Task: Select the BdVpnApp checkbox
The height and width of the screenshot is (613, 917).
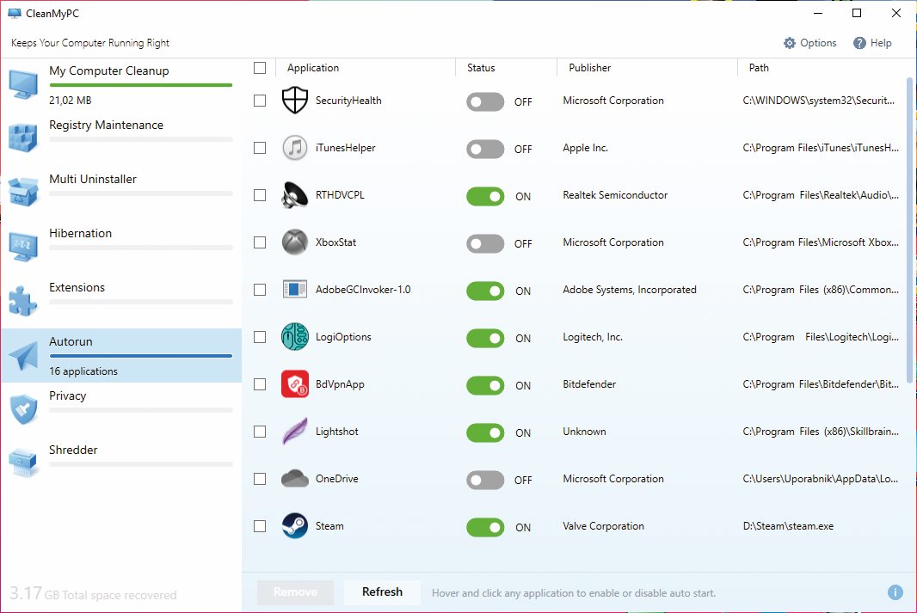Action: (x=260, y=384)
